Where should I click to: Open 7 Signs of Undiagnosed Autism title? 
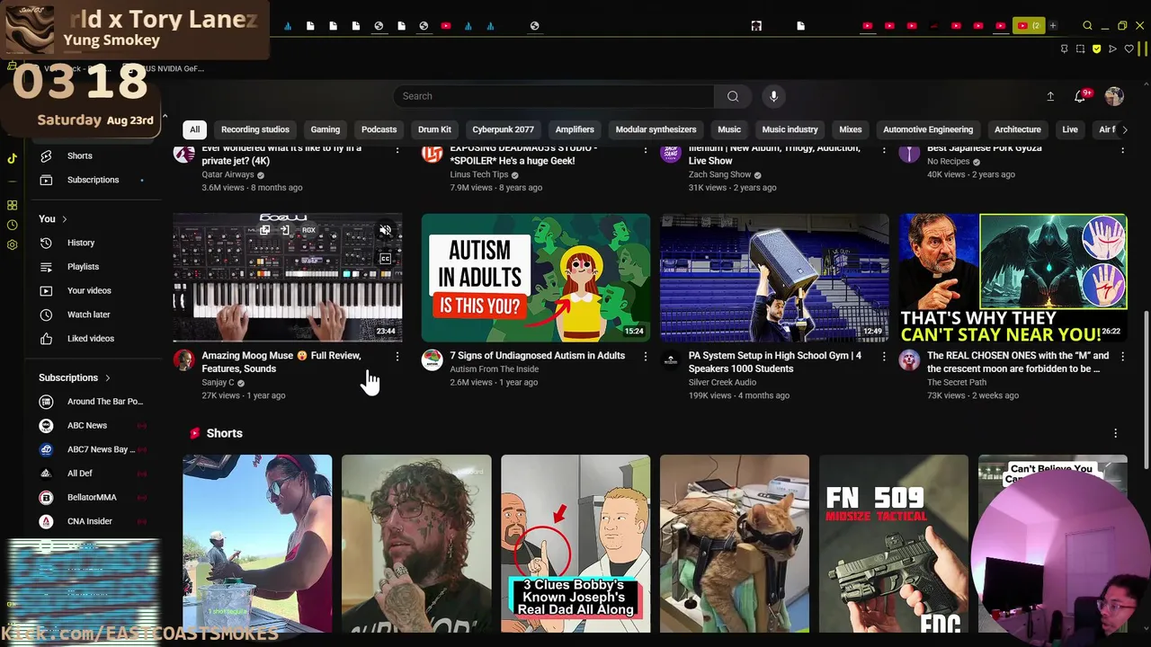(x=537, y=356)
